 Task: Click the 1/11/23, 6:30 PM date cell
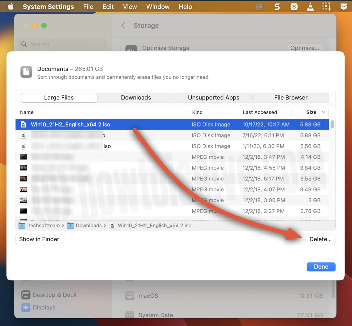263,146
